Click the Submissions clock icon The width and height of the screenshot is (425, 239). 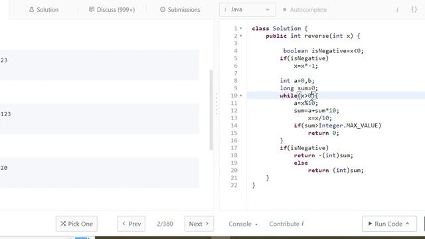pos(163,9)
